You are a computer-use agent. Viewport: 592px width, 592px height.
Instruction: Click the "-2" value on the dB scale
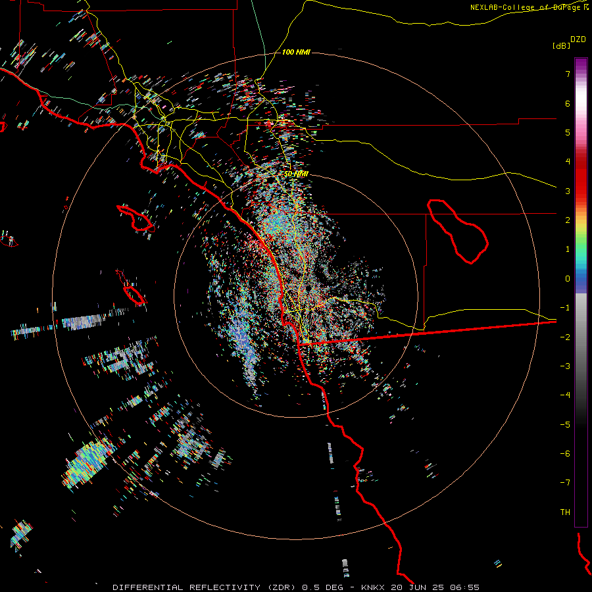click(565, 337)
